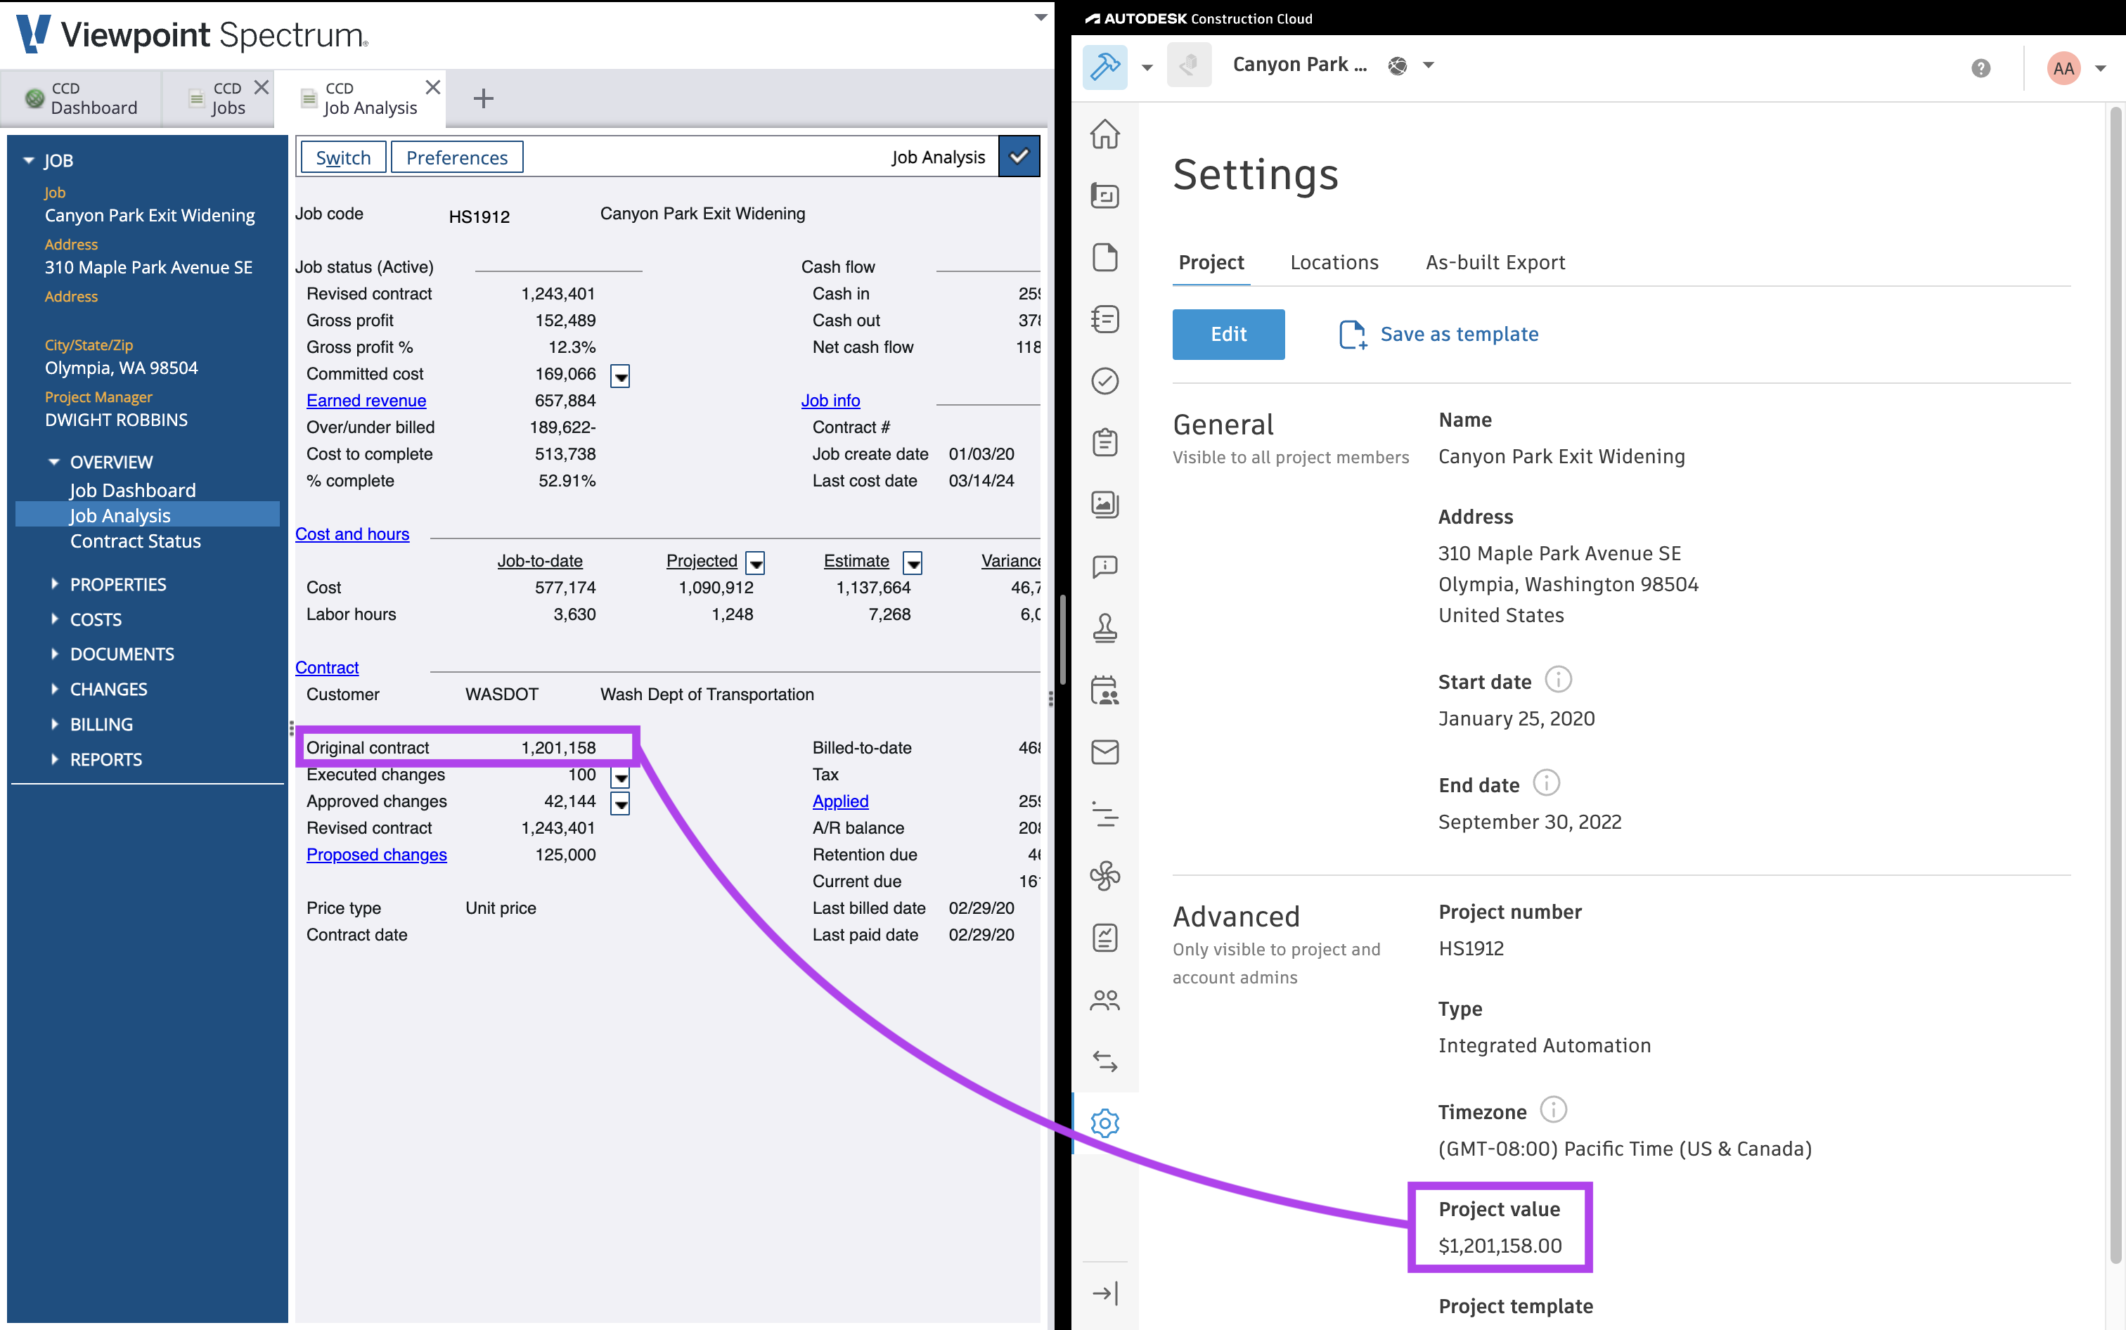Add a new Spectrum tab with plus
2126x1330 pixels.
pos(483,98)
